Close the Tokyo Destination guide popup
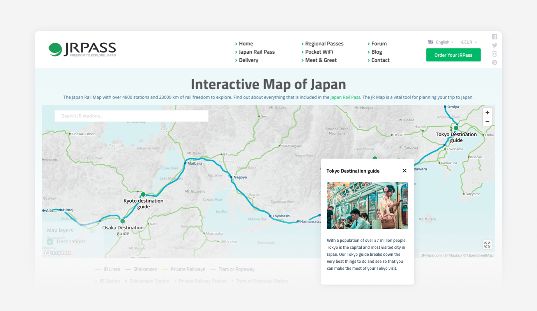537x311 pixels. 405,171
